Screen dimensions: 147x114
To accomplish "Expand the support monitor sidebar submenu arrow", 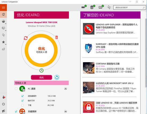I will (6, 31).
